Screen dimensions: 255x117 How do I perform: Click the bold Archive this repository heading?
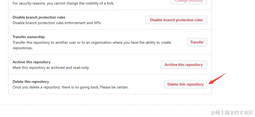[32, 62]
